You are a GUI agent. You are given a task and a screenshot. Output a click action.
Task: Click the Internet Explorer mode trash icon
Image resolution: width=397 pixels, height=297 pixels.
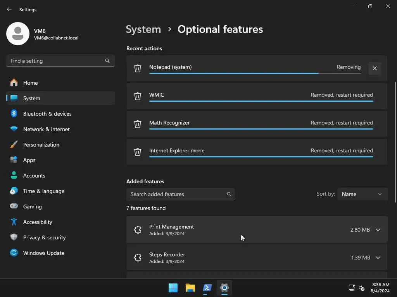[138, 152]
